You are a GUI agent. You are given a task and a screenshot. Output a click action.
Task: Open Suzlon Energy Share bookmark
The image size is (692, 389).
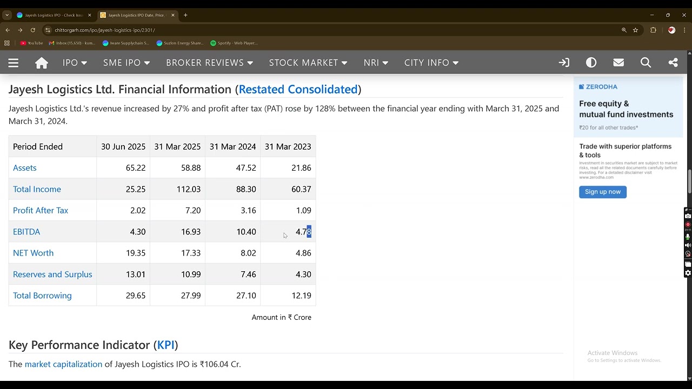(x=180, y=43)
